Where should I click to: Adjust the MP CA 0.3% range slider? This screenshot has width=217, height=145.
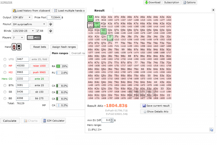[62, 105]
